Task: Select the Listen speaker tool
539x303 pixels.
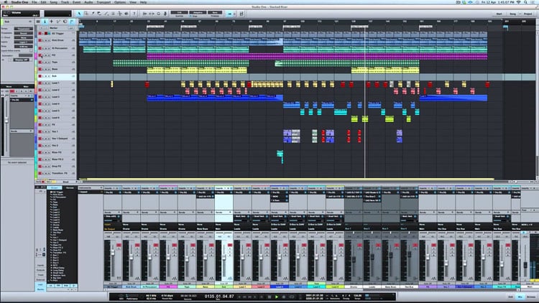Action: (x=126, y=14)
